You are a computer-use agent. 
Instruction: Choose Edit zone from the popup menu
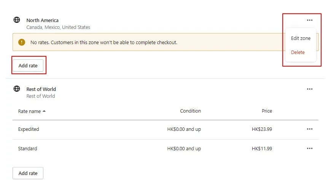(301, 38)
